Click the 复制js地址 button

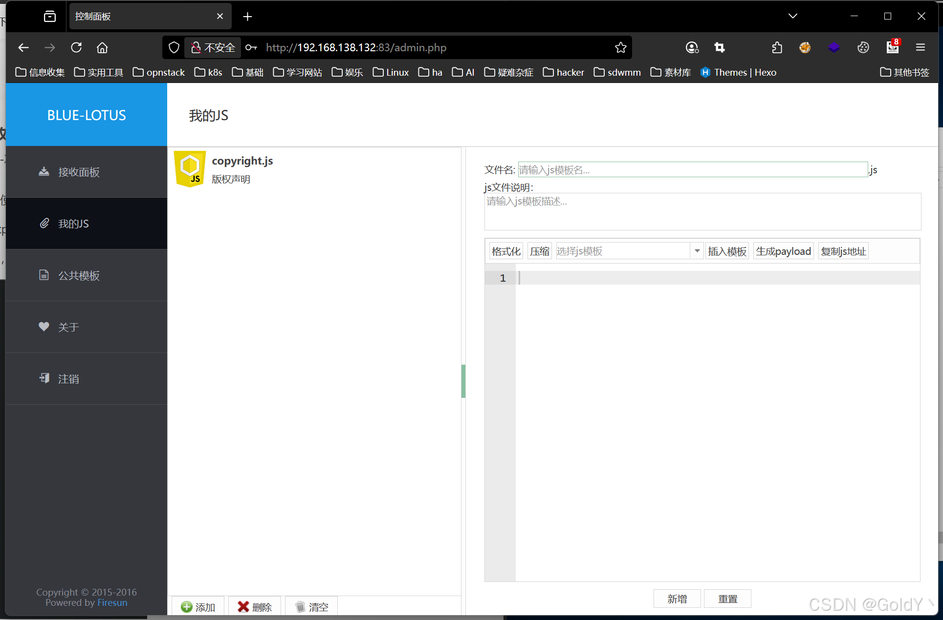[x=843, y=251]
